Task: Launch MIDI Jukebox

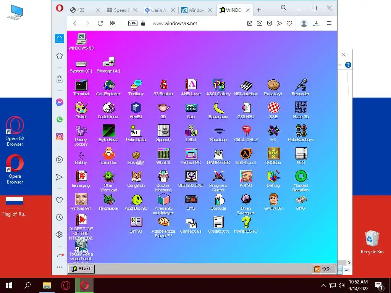Action: 246,85
